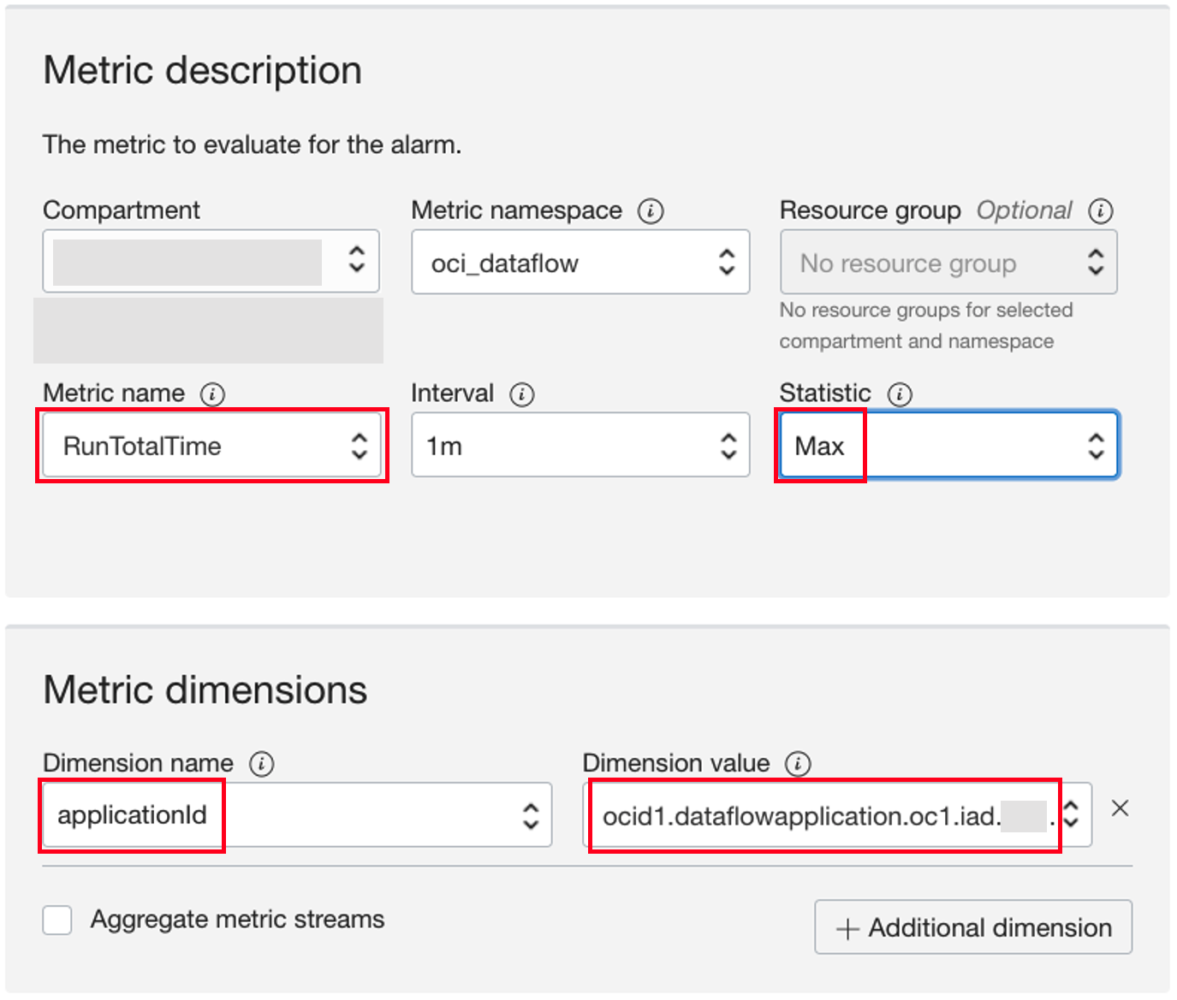Click the Dimension value info icon
This screenshot has width=1177, height=1000.
798,764
